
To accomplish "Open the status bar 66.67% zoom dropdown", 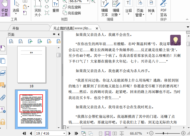I will pyautogui.click(x=147, y=133).
